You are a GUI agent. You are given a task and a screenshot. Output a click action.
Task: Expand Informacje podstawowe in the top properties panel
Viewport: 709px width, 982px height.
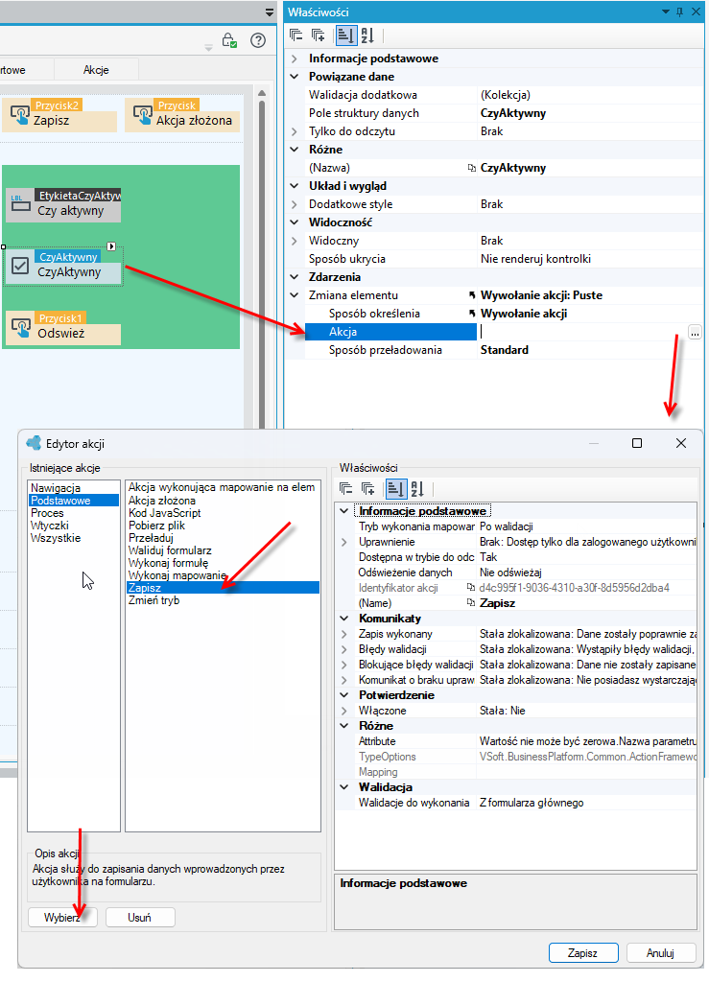tap(295, 58)
